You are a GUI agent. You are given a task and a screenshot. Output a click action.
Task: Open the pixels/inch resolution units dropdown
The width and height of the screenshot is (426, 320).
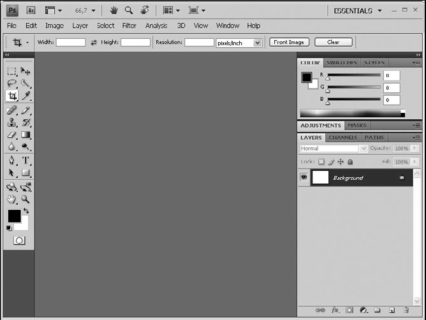pyautogui.click(x=239, y=43)
